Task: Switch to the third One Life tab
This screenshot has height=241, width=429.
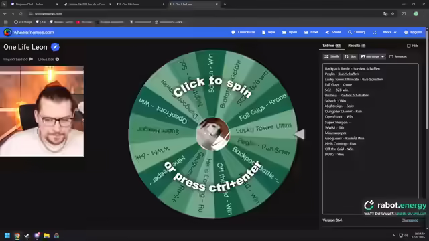Action: click(x=140, y=5)
